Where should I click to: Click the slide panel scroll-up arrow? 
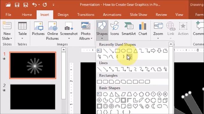click(63, 50)
